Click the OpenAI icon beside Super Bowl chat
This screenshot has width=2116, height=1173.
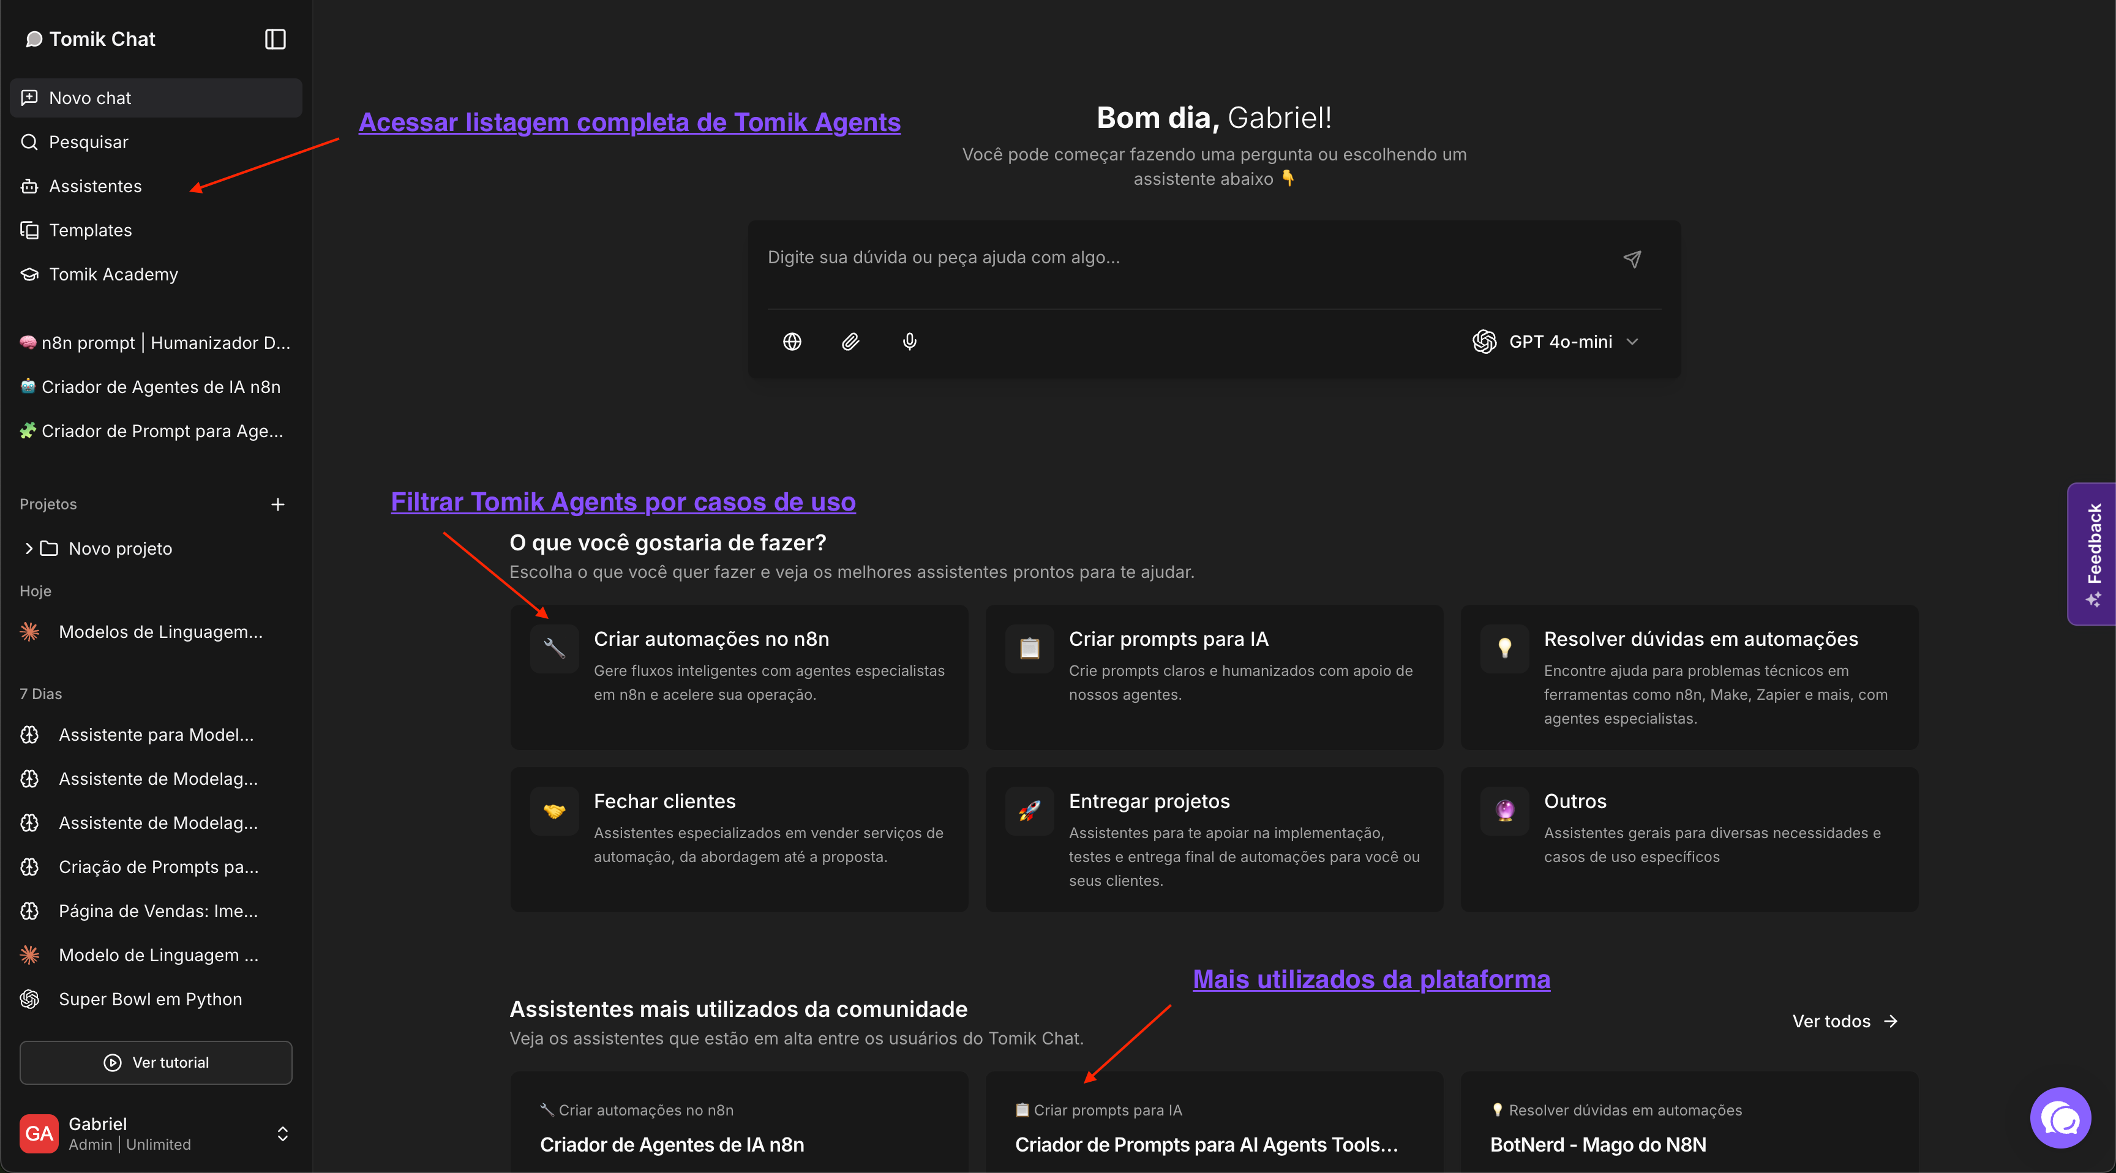point(29,999)
